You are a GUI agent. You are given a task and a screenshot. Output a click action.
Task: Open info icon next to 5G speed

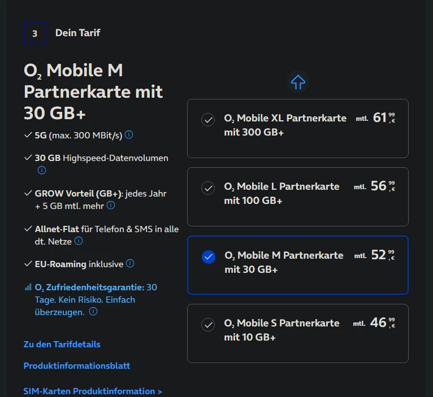click(x=129, y=135)
